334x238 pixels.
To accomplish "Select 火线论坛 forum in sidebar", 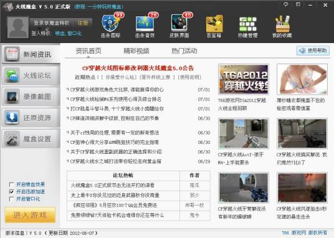I will tap(31, 75).
